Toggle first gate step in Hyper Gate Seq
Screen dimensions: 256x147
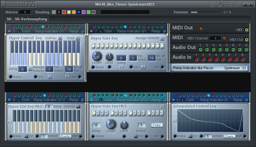pyautogui.click(x=94, y=46)
